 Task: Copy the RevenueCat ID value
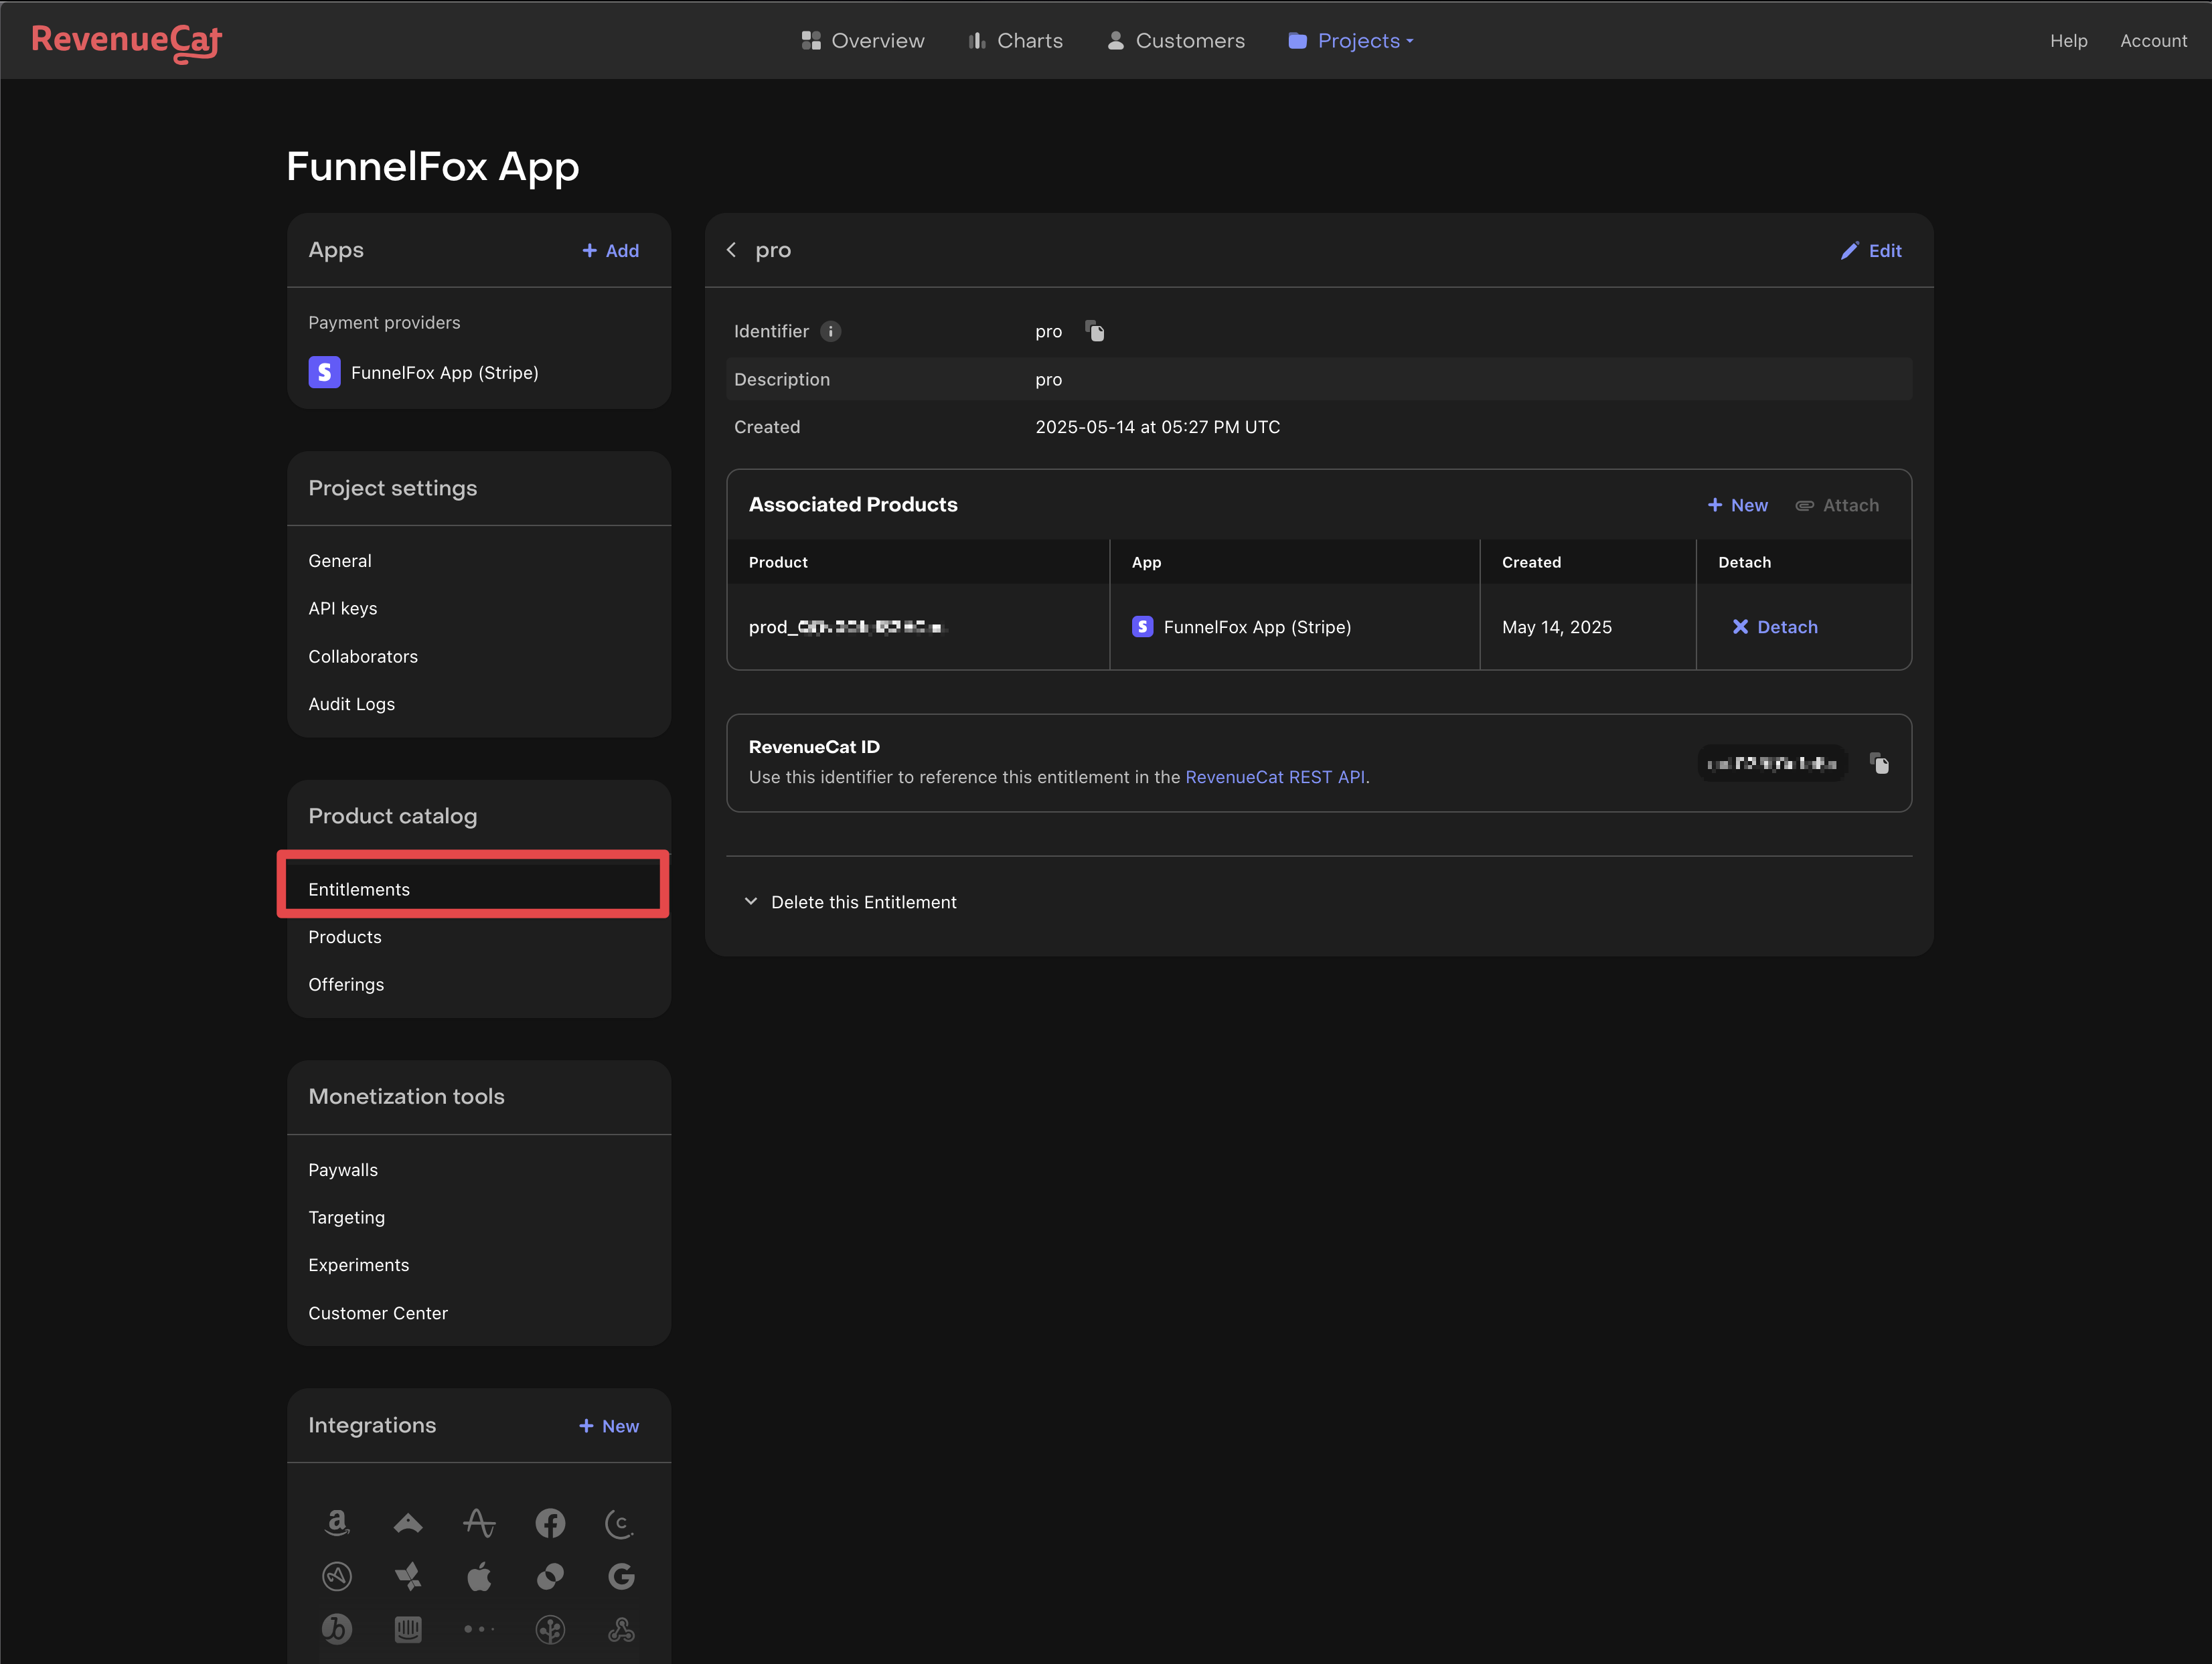[1879, 764]
